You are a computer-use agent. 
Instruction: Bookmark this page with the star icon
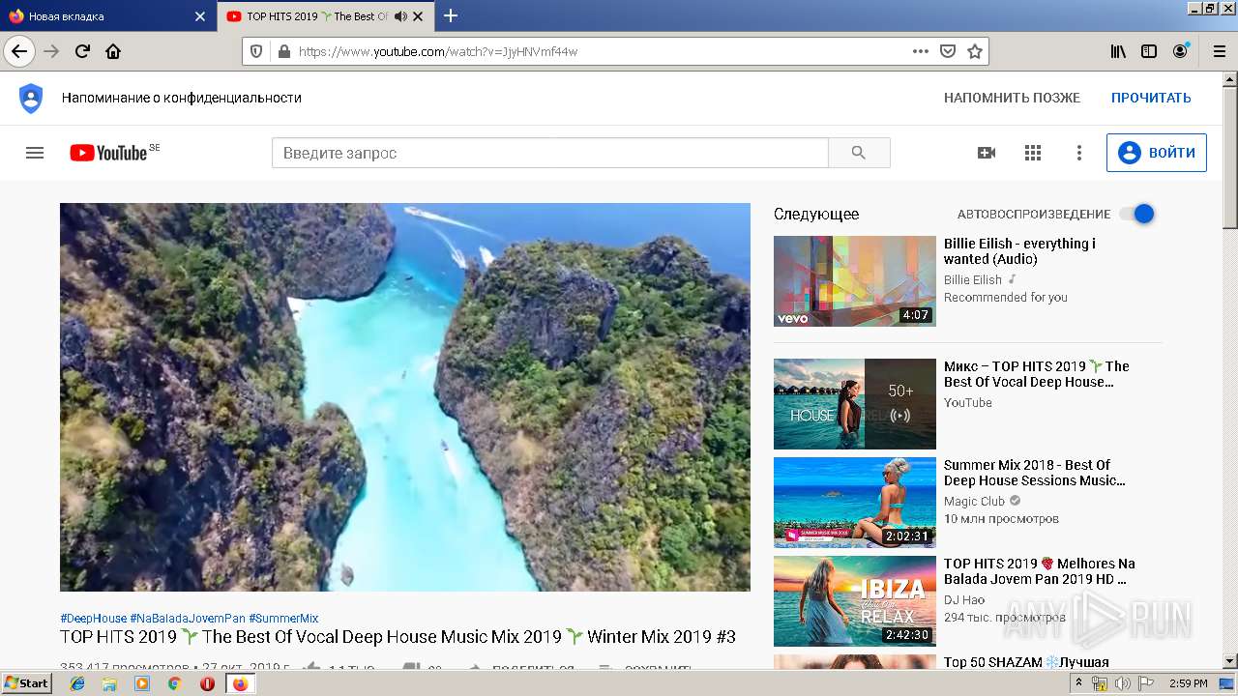click(974, 51)
